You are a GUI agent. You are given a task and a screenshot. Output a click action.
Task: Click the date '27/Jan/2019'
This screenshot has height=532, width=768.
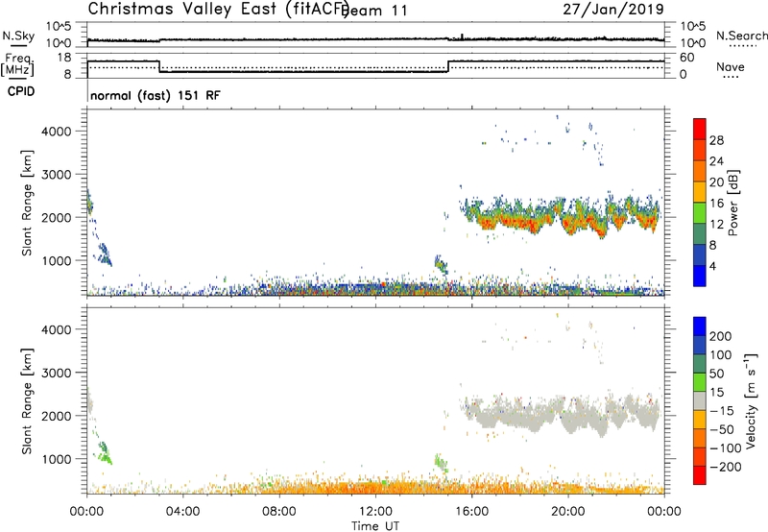613,9
